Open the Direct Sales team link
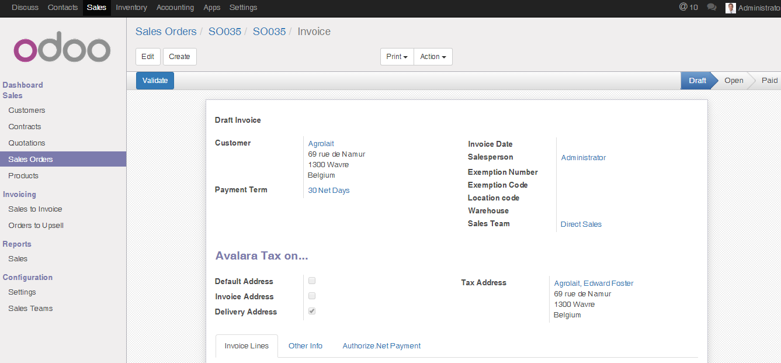The height and width of the screenshot is (363, 781). click(581, 224)
